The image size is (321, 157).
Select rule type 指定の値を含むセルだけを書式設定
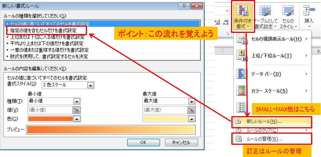[x=102, y=31]
